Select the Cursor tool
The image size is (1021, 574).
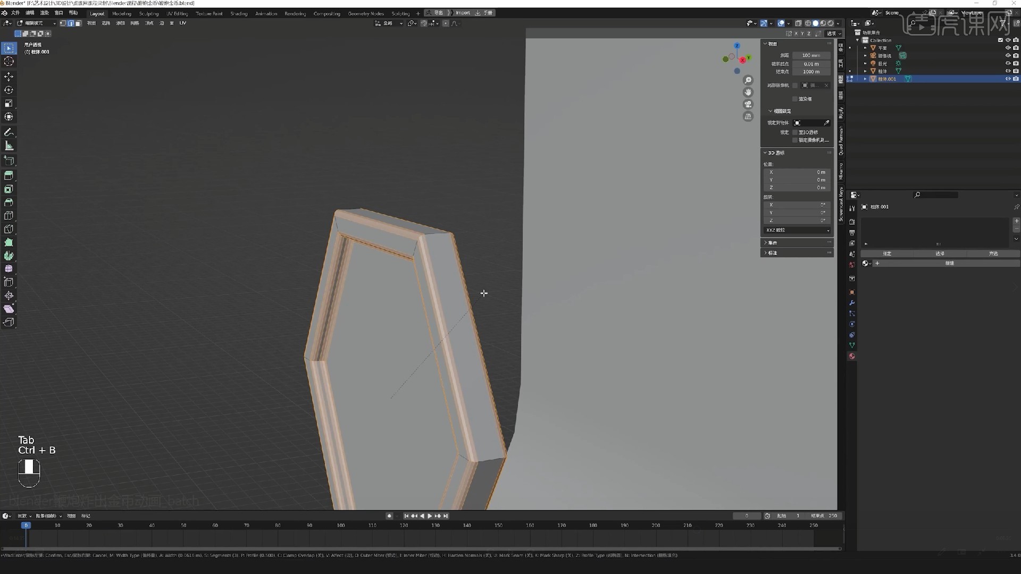[x=9, y=62]
